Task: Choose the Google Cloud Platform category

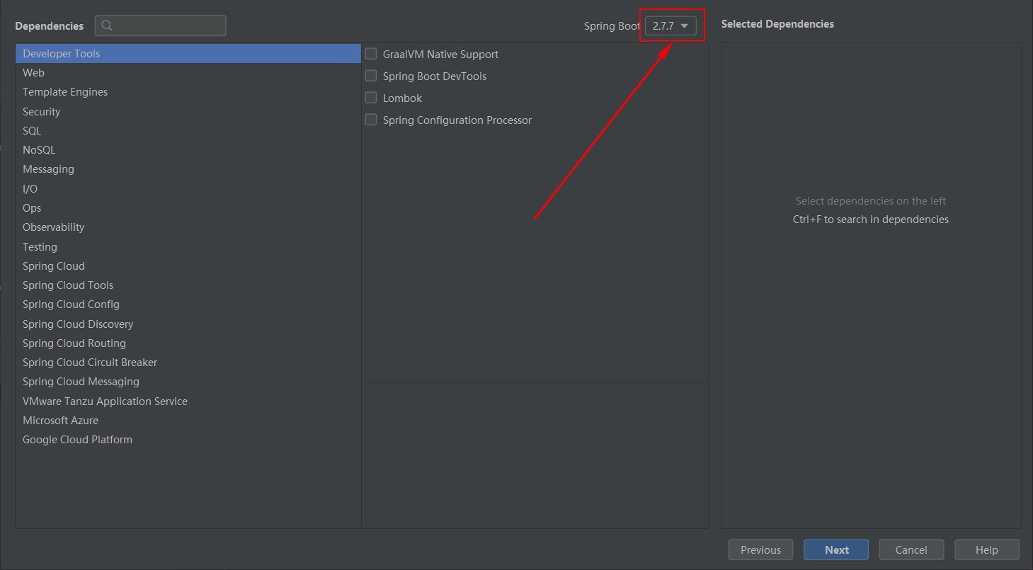Action: click(x=188, y=440)
